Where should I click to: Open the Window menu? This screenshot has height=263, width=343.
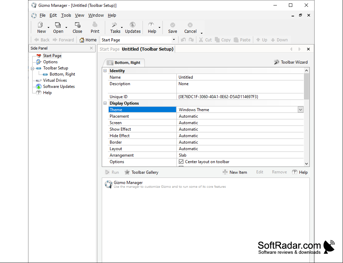point(96,15)
